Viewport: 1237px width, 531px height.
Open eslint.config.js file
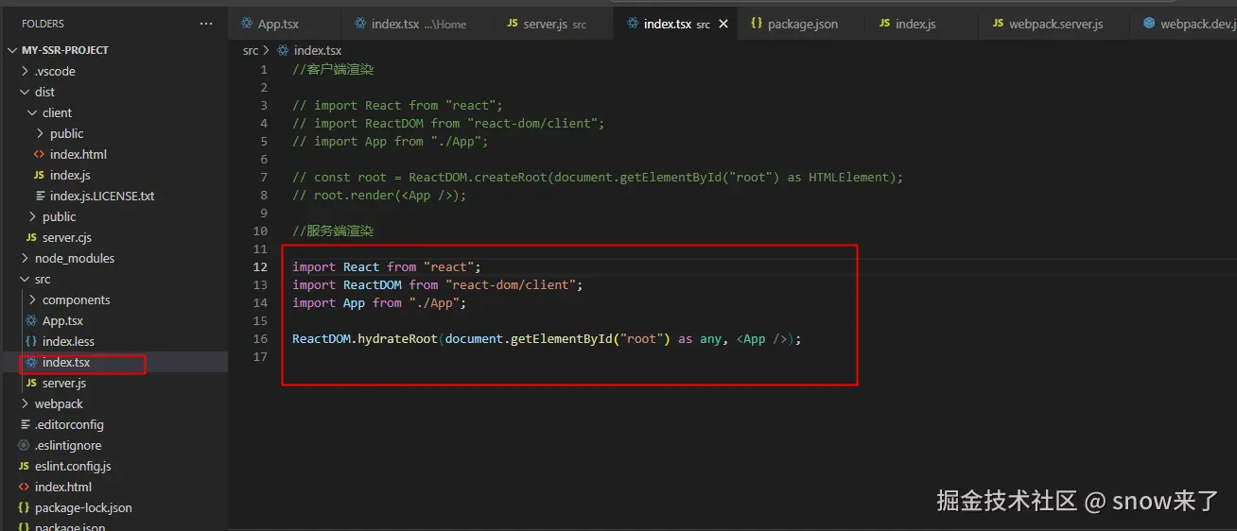(x=73, y=466)
